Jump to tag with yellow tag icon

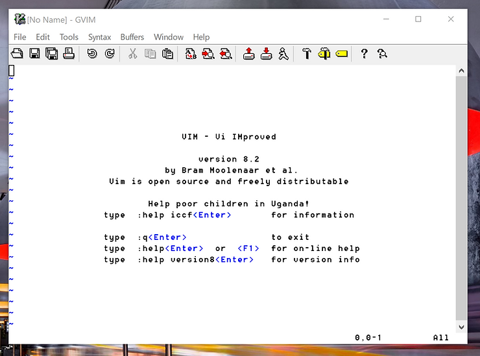coord(342,54)
